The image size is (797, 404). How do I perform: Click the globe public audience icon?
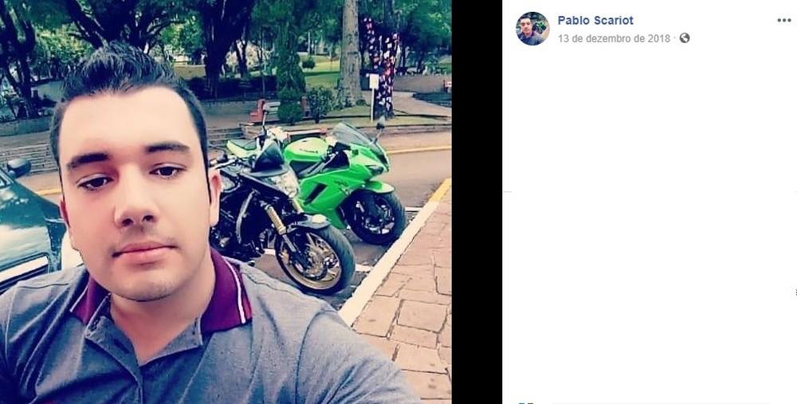(x=685, y=38)
